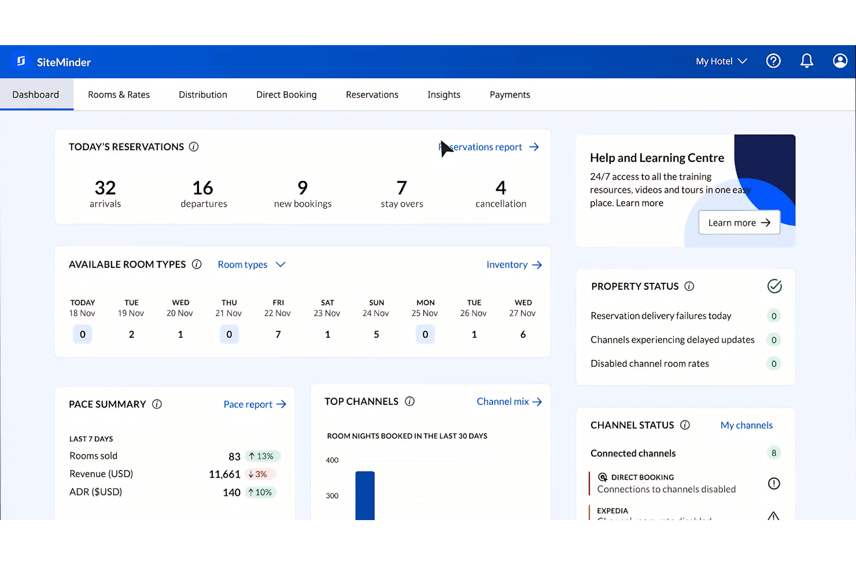Select availability 7 for Fri 22 Nov
This screenshot has height=571, width=856.
(x=278, y=334)
